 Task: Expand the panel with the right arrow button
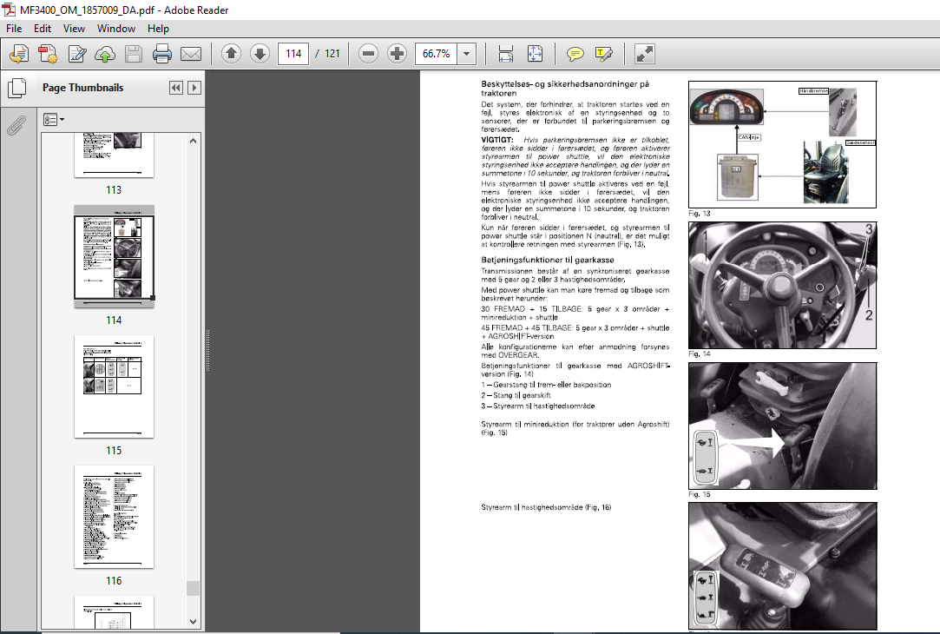tap(194, 88)
